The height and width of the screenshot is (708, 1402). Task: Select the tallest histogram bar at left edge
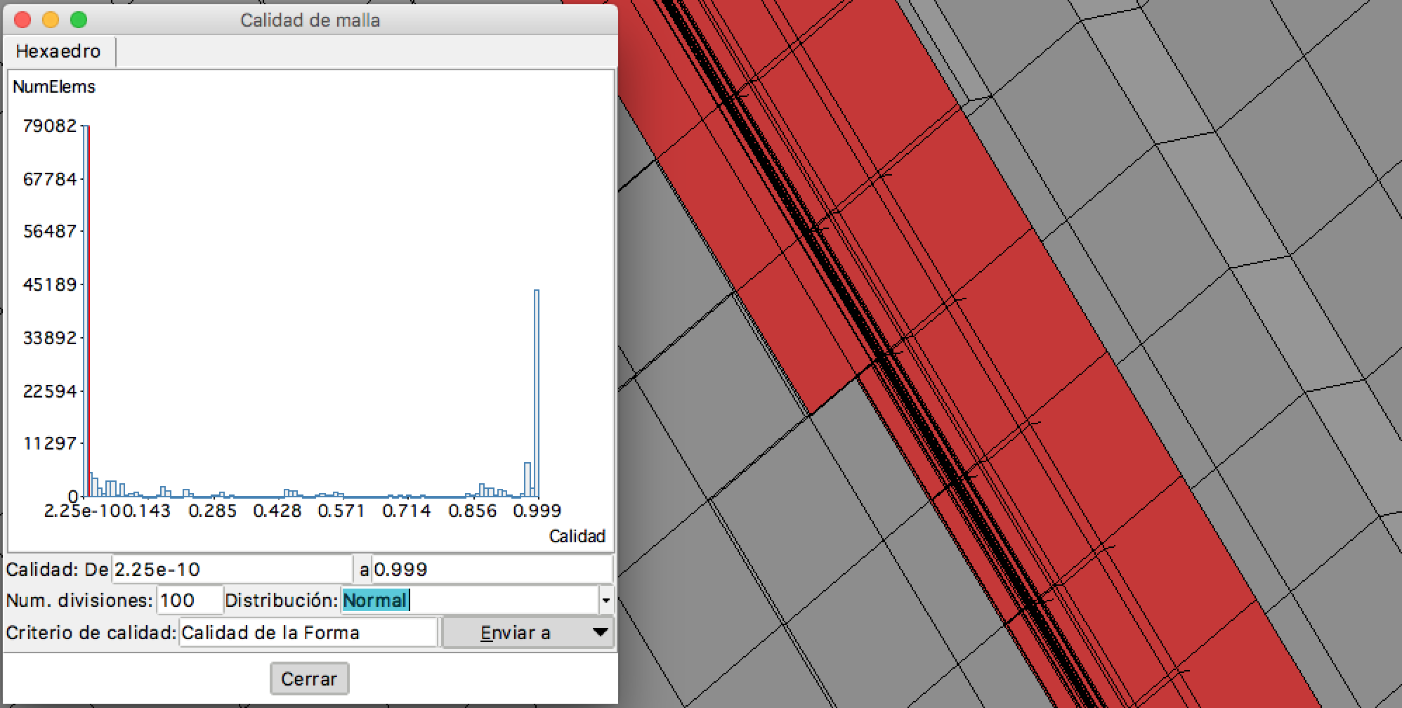pyautogui.click(x=85, y=309)
